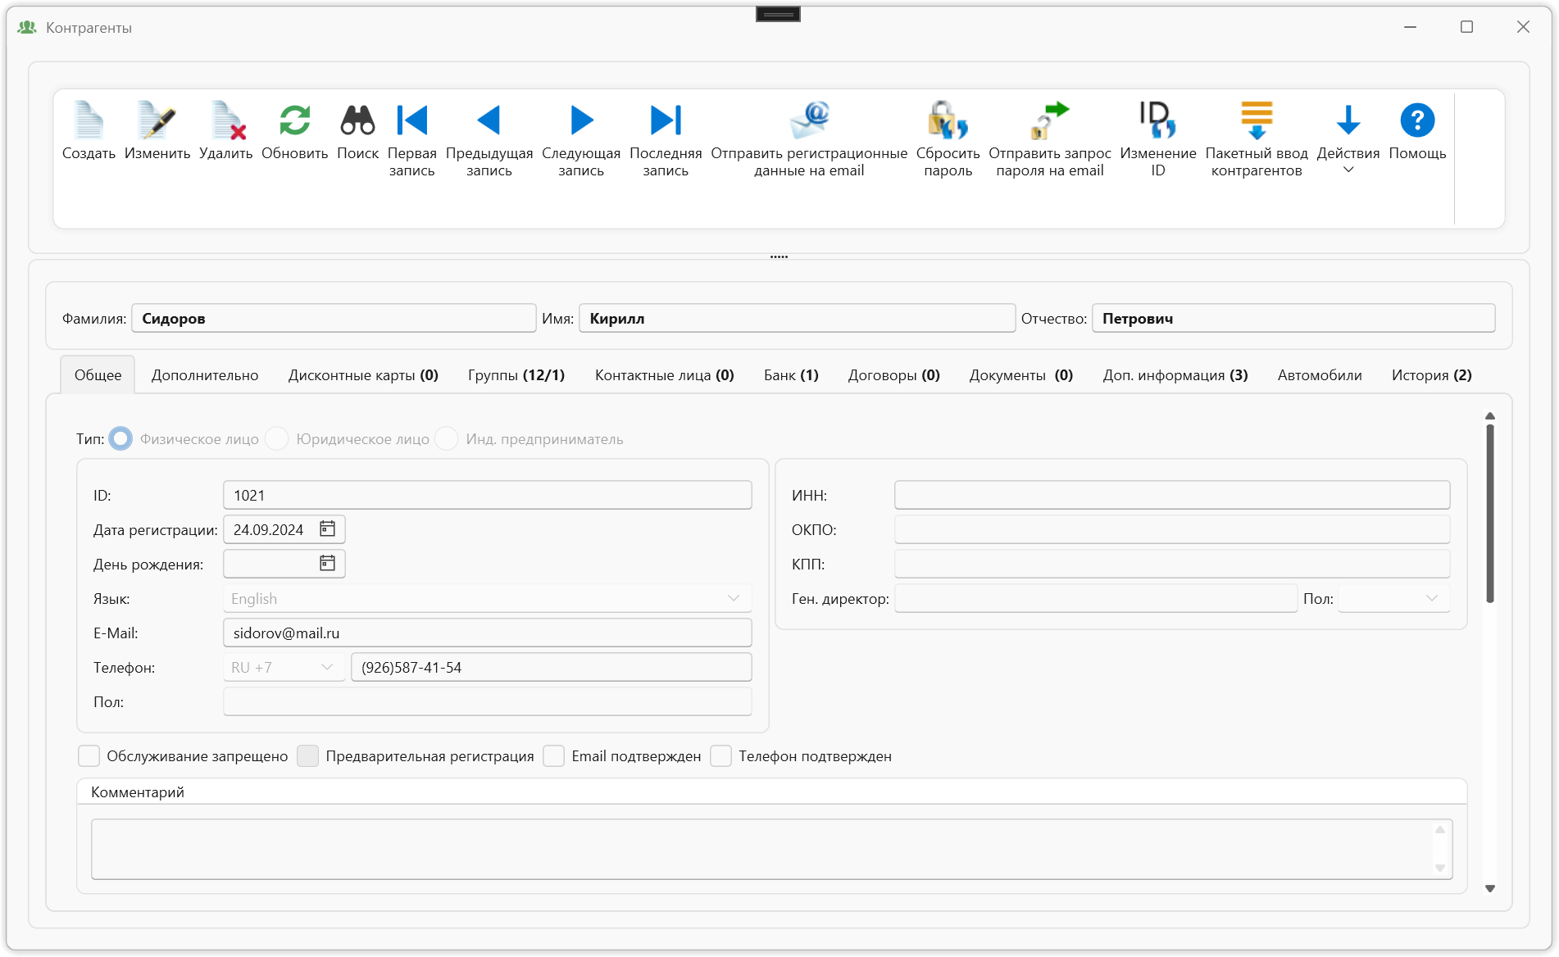
Task: Click the E-Mail field sidorov@mail.ru
Action: pyautogui.click(x=488, y=633)
